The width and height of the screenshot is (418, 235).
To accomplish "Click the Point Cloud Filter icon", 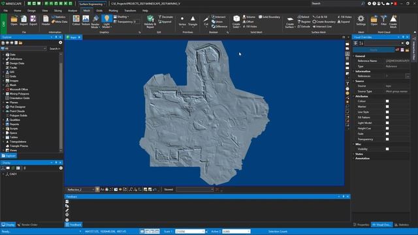I will coord(383,20).
